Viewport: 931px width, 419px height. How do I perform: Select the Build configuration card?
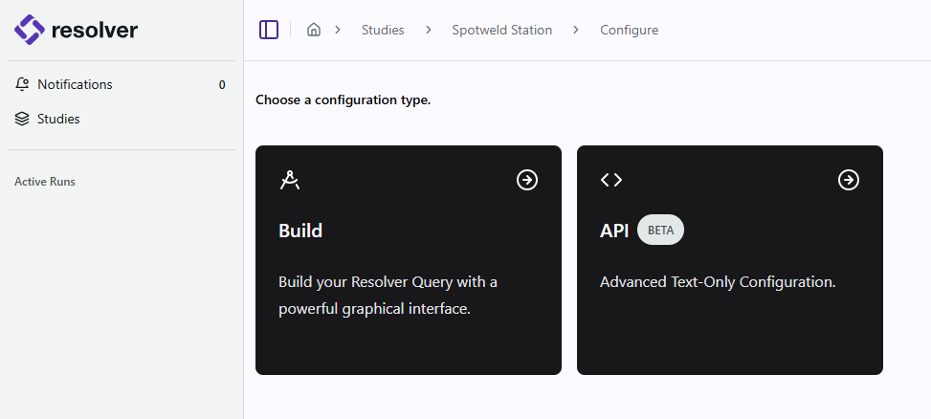(409, 260)
